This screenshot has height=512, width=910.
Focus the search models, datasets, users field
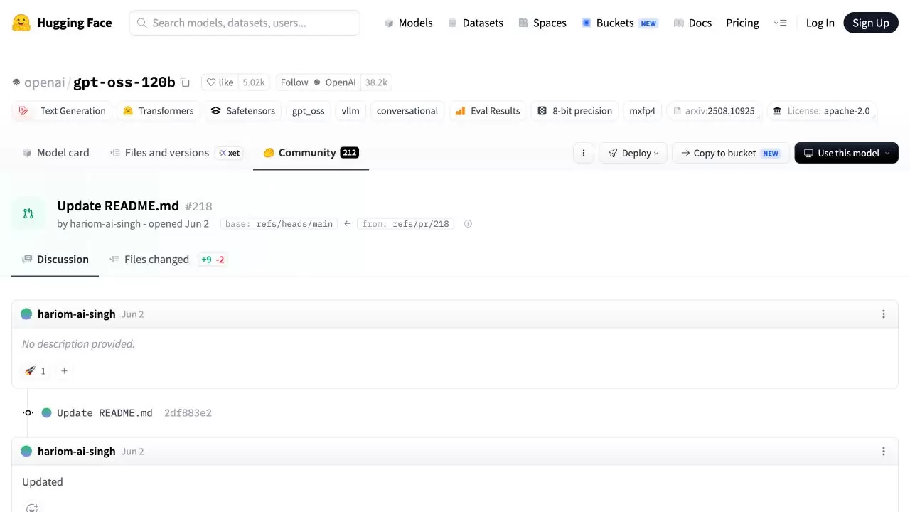[x=245, y=23]
